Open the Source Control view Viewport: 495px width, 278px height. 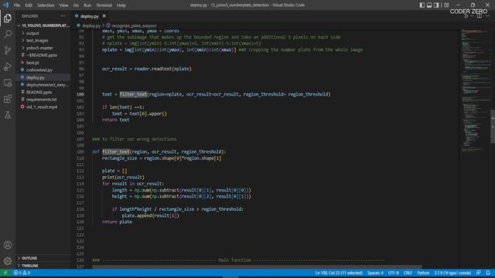8,50
